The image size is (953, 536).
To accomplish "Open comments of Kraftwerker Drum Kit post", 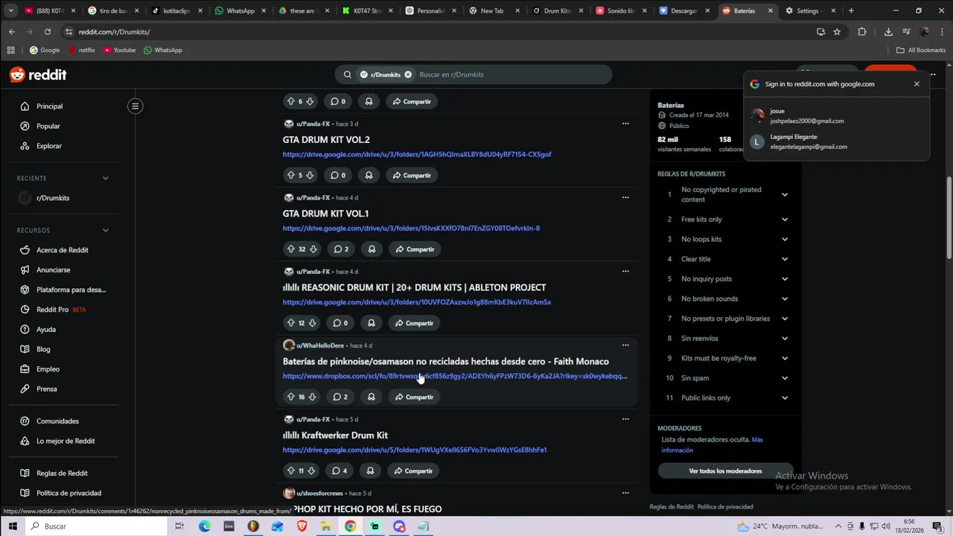I will [x=340, y=470].
